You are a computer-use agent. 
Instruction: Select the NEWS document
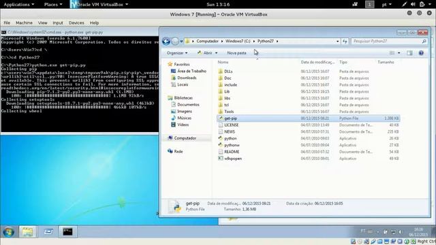click(x=230, y=131)
